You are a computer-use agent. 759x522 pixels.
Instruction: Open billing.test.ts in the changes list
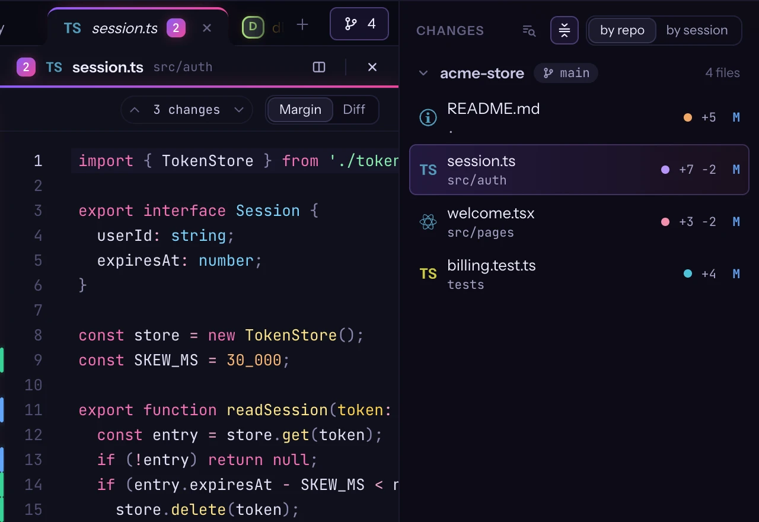pyautogui.click(x=579, y=274)
